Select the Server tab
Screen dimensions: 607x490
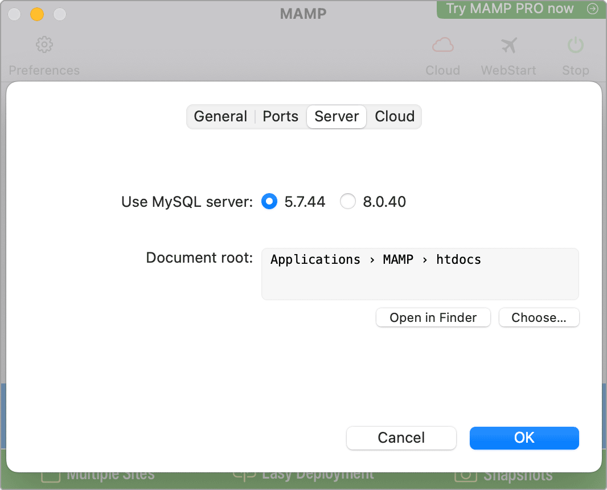click(x=337, y=117)
